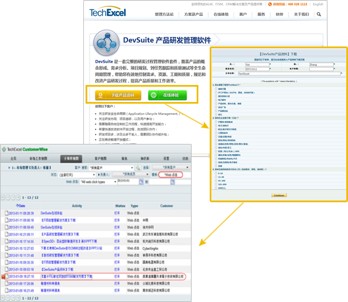The image size is (348, 302).
Task: Open the DevSuite在线体验 activity at 09:28:39
Action: (52, 213)
